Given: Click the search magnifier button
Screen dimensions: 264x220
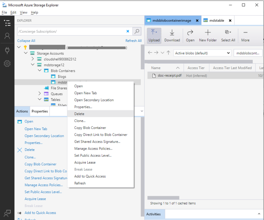Looking at the screenshot, I should 137,31.
